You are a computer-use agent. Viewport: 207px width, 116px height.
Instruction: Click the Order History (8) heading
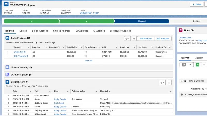pyautogui.click(x=20, y=82)
